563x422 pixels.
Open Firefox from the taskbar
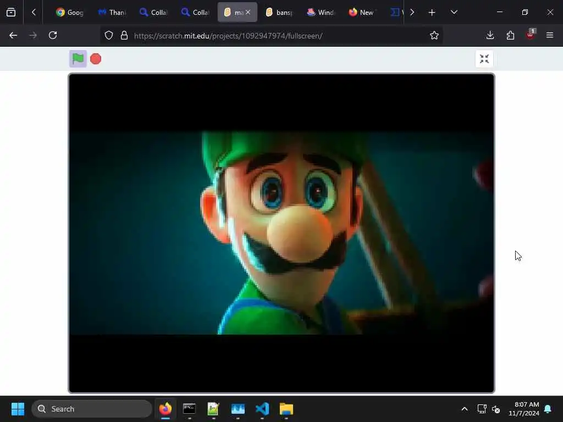(165, 409)
